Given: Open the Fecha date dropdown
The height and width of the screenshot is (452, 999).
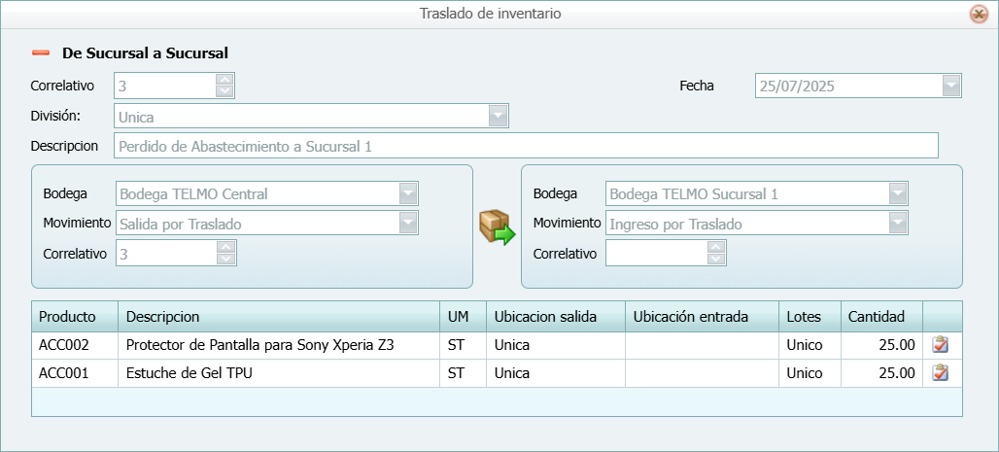Looking at the screenshot, I should 951,86.
